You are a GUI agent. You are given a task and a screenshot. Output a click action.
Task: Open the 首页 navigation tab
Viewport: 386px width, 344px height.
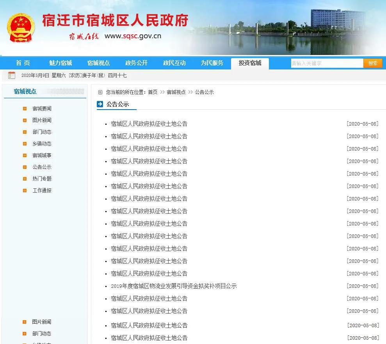tap(23, 63)
